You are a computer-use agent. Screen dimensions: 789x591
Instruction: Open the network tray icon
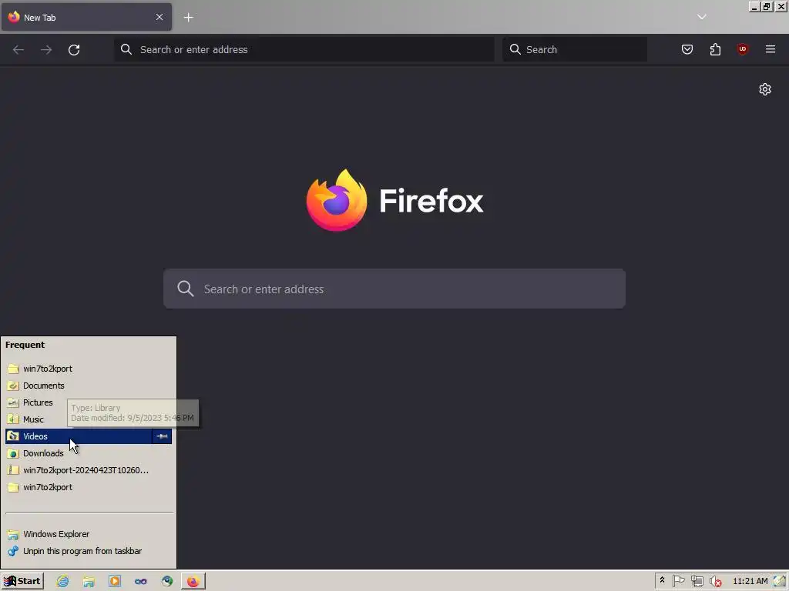697,582
